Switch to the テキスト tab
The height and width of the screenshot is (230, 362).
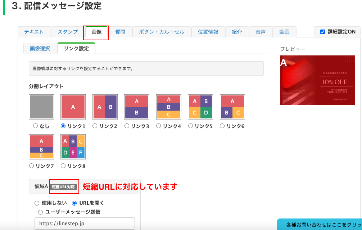click(x=34, y=32)
